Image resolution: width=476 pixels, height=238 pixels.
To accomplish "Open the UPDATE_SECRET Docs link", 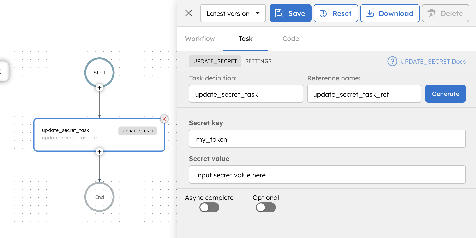I will click(433, 62).
